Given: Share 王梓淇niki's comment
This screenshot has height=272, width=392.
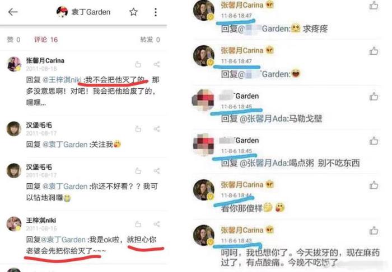Looking at the screenshot, I should pos(156,224).
